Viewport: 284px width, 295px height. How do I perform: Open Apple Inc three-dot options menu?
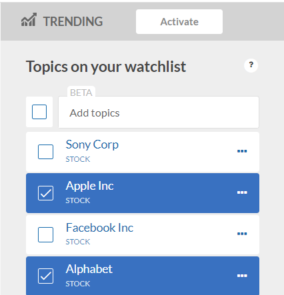pyautogui.click(x=242, y=192)
